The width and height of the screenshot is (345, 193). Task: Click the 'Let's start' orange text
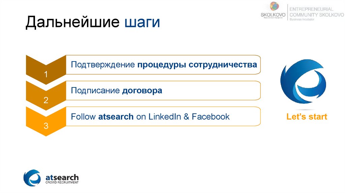[307, 117]
